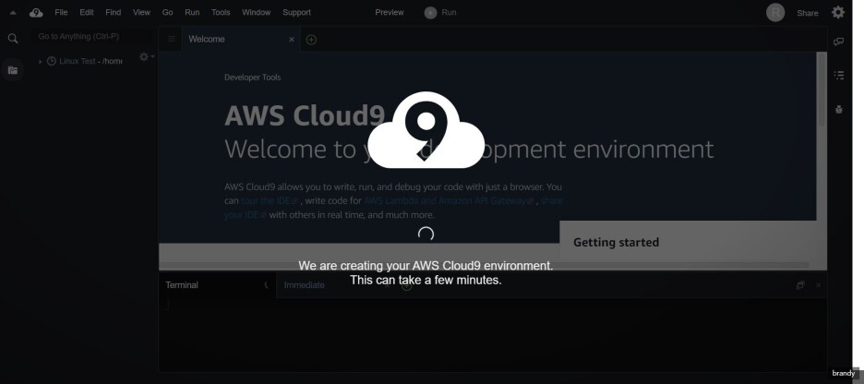Click the Welcome page vertical scrollbar
864x384 pixels.
point(822,90)
